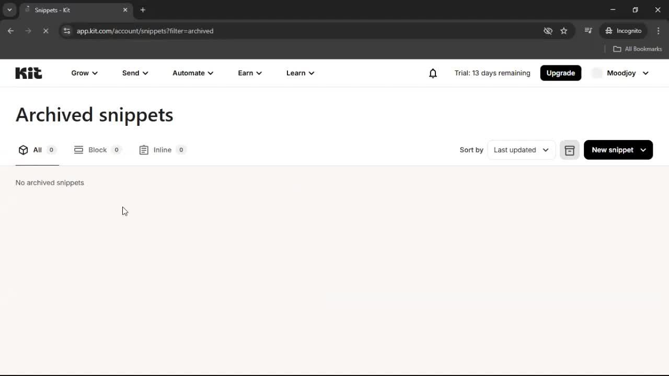Screen dimensions: 669x376
Task: Open the Last updated sort dropdown
Action: coord(521,150)
